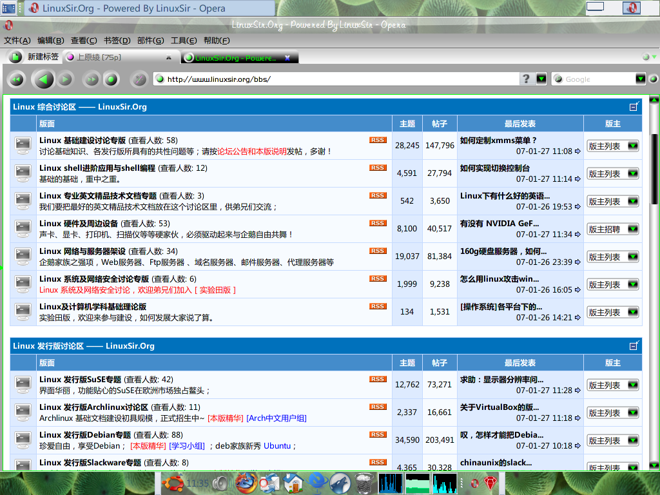Go forward with the single right arrow button
This screenshot has width=660, height=495.
[65, 79]
